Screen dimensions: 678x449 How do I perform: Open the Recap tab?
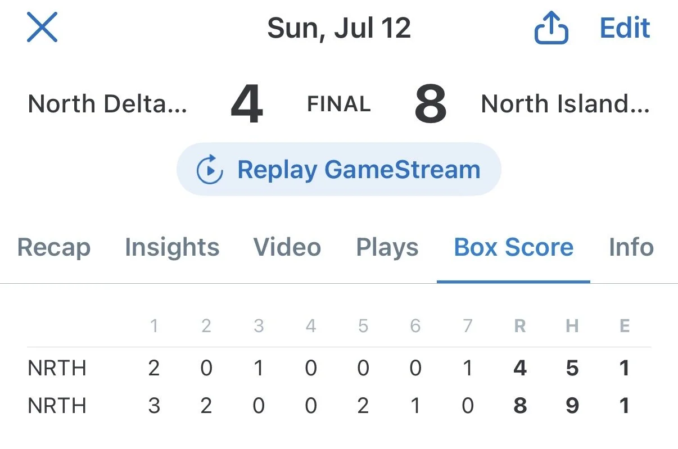coord(54,247)
